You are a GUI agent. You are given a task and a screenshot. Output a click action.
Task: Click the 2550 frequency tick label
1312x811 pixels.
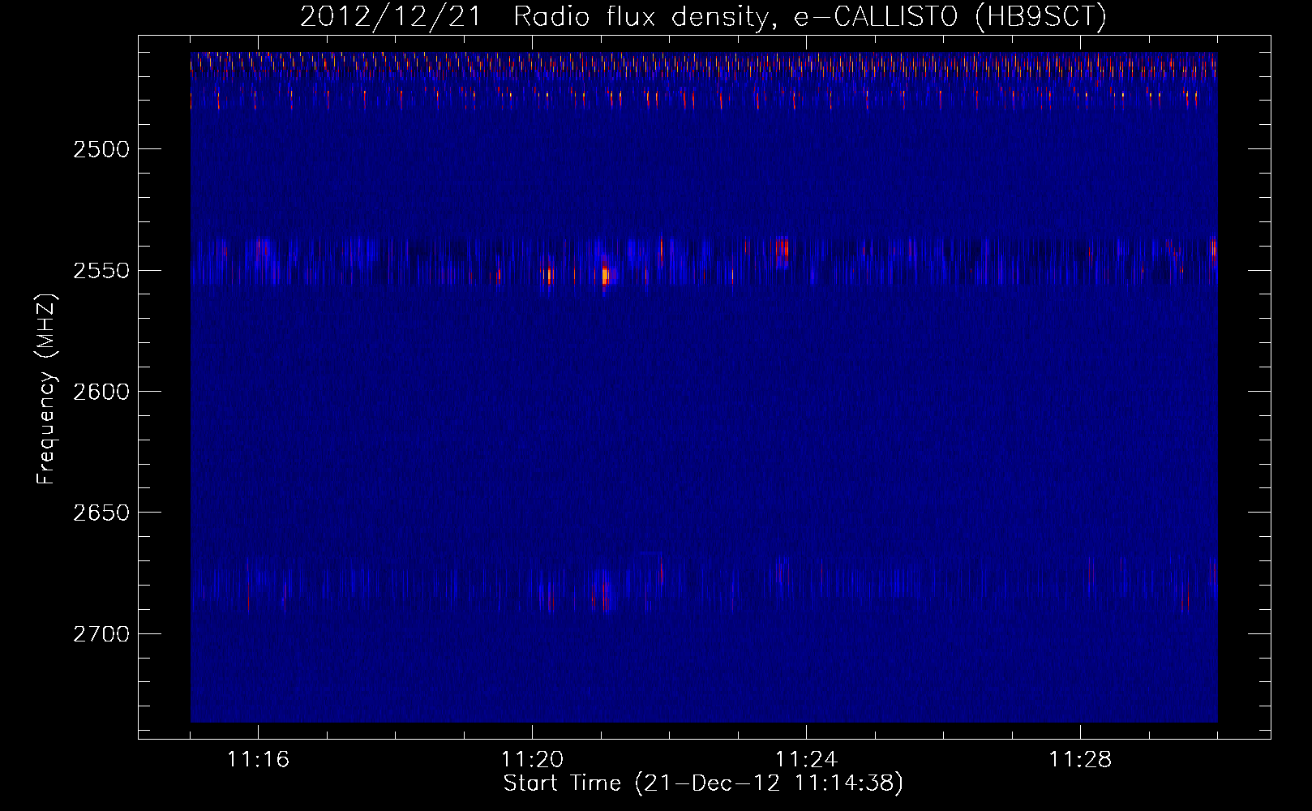pyautogui.click(x=101, y=270)
